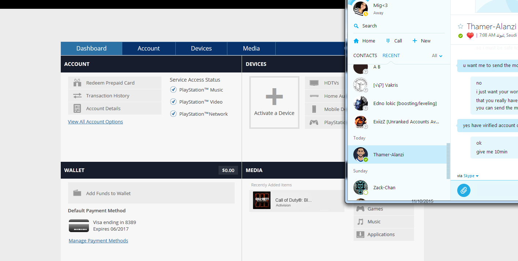Open the Media tab

click(x=251, y=48)
